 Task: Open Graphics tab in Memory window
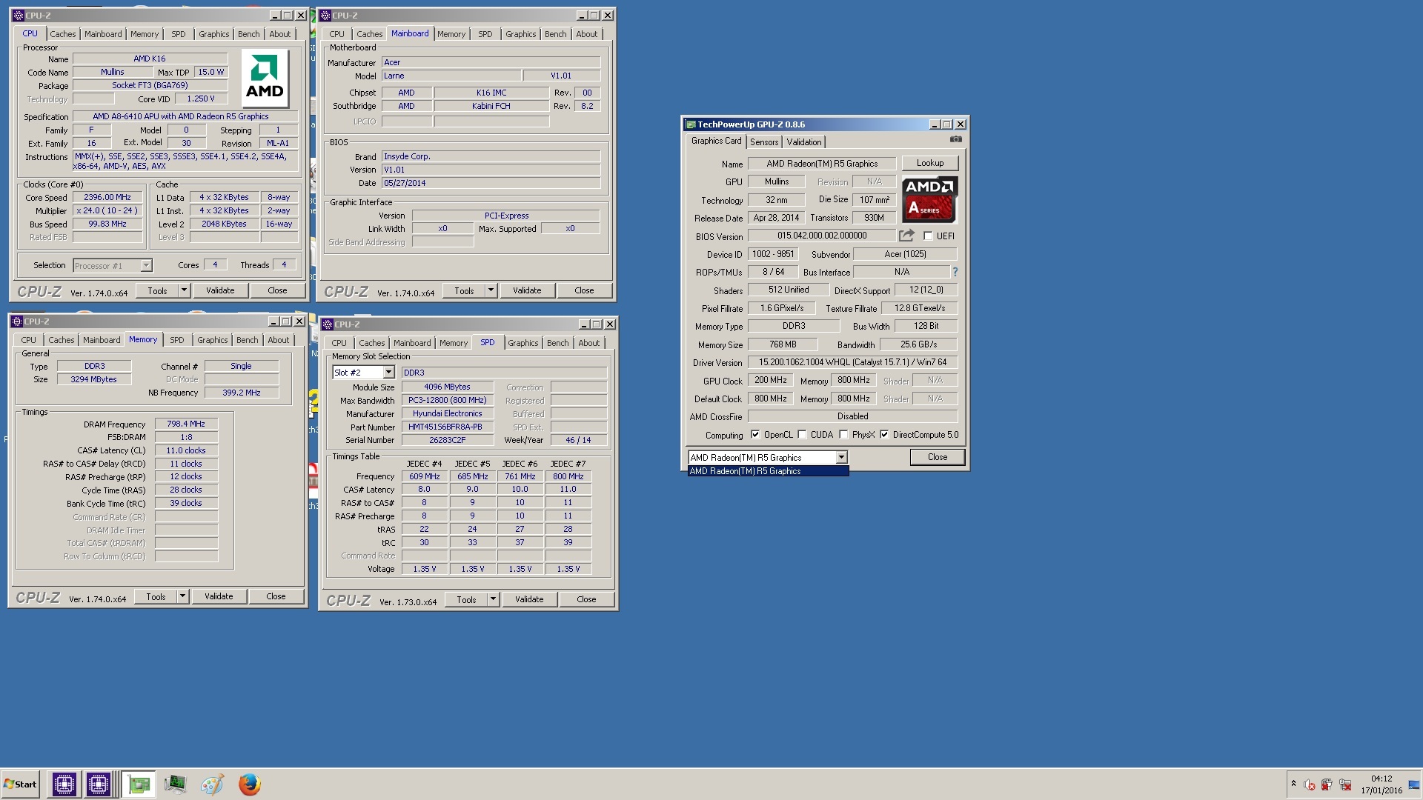(213, 340)
